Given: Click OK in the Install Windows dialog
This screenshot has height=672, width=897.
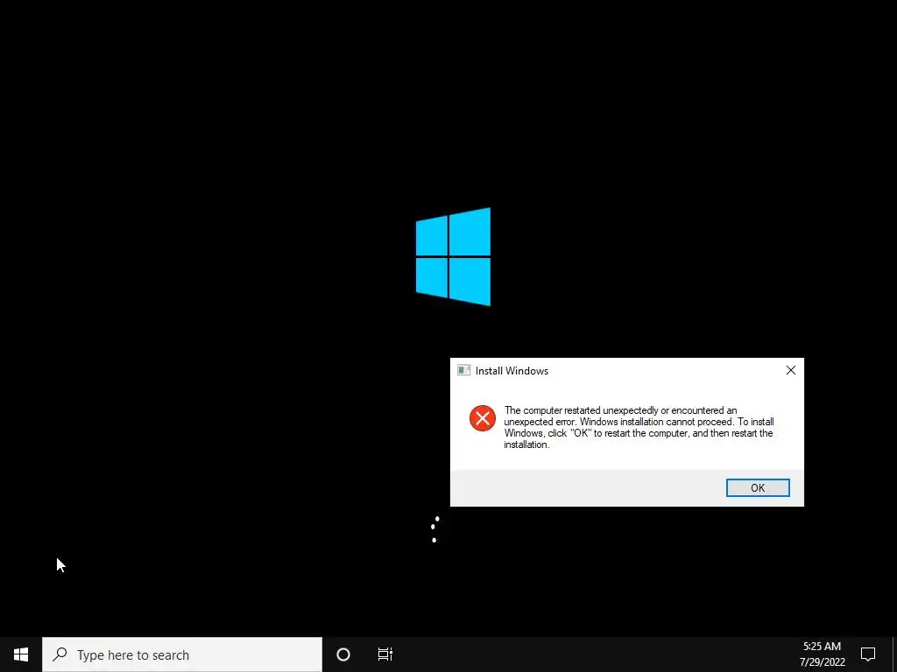Looking at the screenshot, I should [758, 487].
